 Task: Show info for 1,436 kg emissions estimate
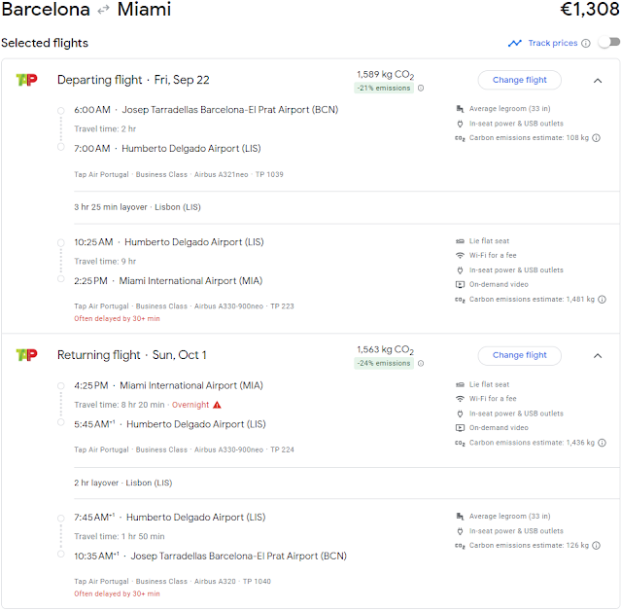tap(598, 443)
